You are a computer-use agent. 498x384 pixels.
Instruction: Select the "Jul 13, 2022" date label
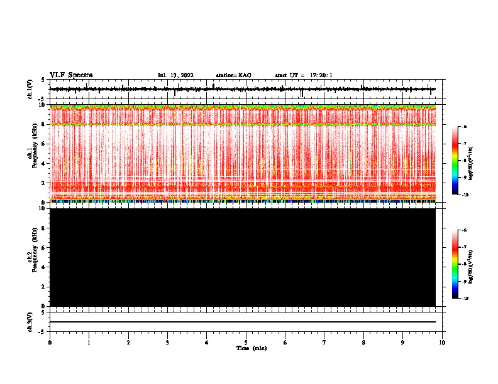click(175, 75)
